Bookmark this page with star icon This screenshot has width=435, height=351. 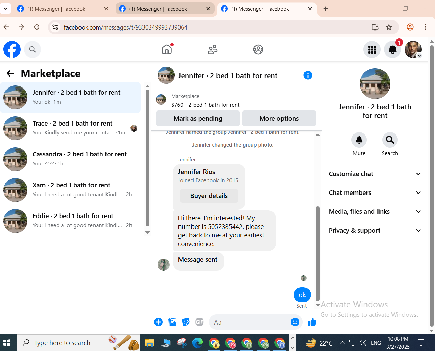(389, 27)
